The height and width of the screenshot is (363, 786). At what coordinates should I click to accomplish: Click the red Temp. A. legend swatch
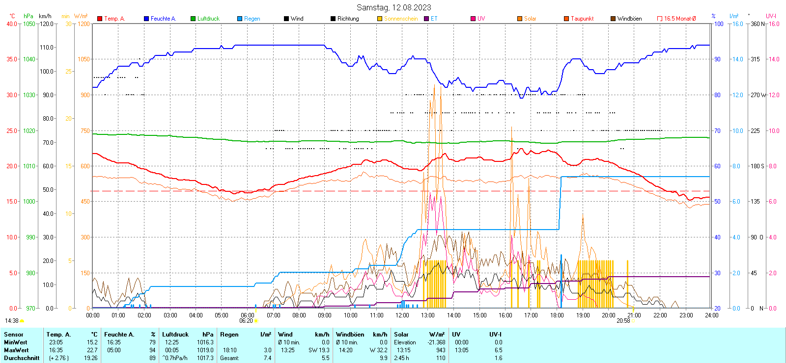point(100,19)
